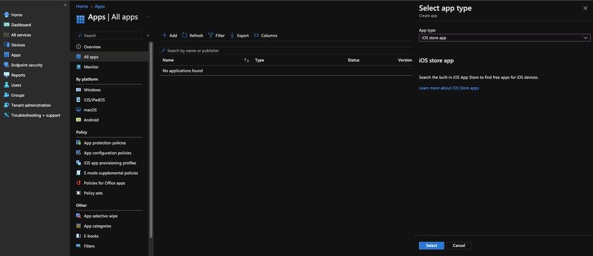Click the Reports icon in sidebar

click(x=7, y=75)
